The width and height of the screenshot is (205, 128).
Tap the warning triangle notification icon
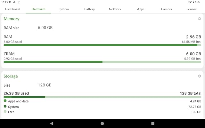[x=14, y=2]
